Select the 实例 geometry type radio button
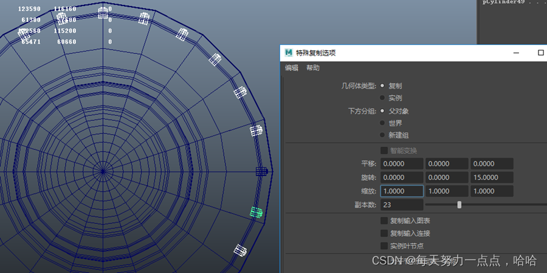The height and width of the screenshot is (273, 547). (x=382, y=98)
